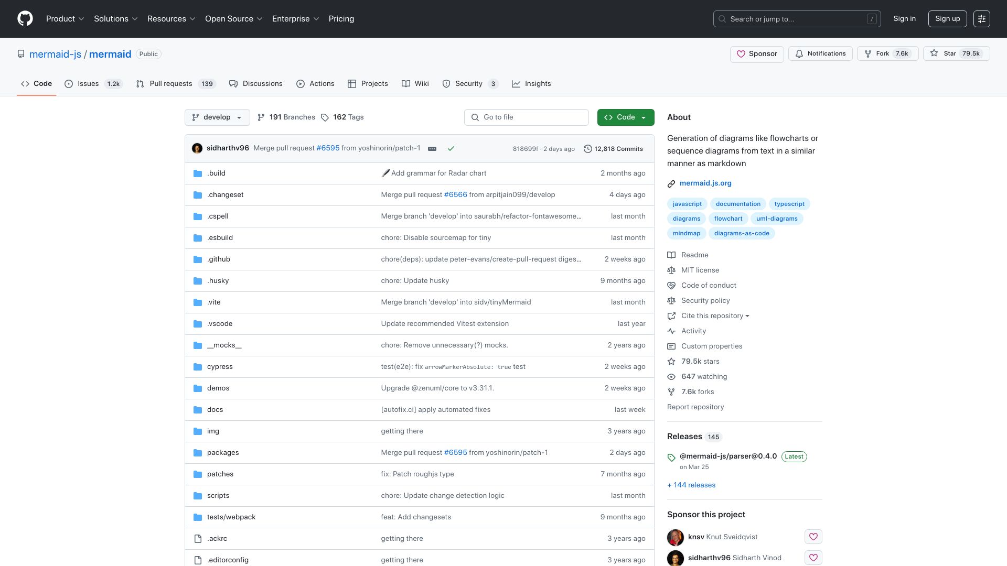
Task: Click the fork icon beside 7.6k forks
Action: (671, 392)
